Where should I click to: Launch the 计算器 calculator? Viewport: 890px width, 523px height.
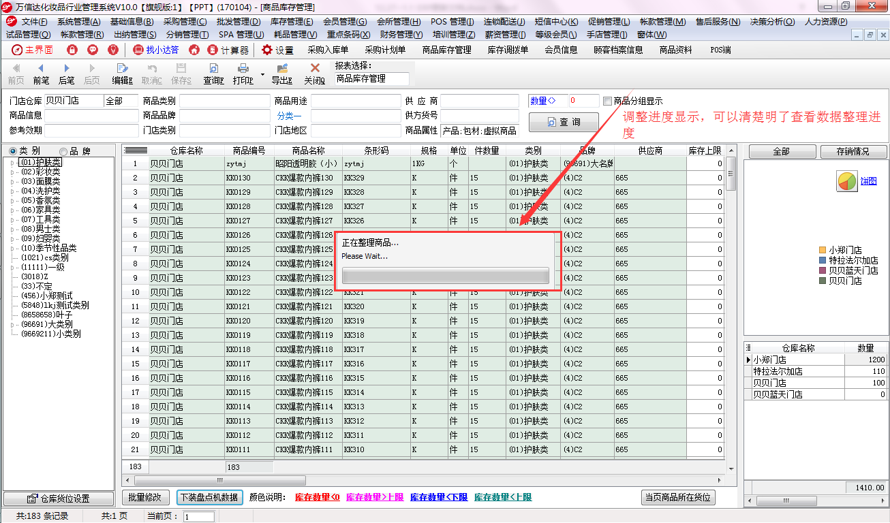click(228, 50)
